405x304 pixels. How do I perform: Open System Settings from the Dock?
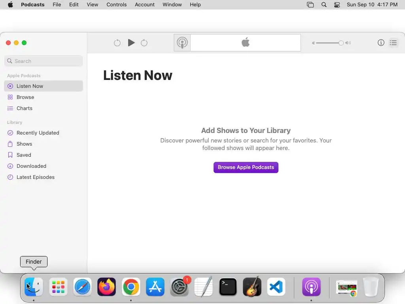pyautogui.click(x=179, y=287)
